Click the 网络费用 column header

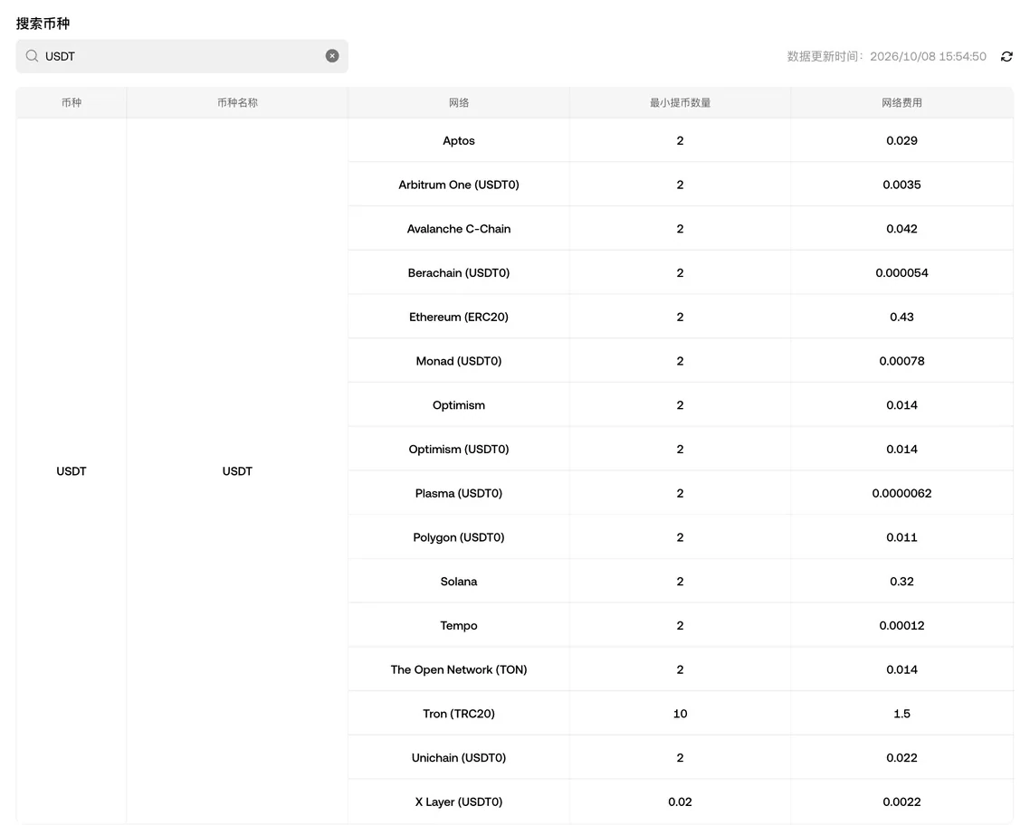click(901, 102)
